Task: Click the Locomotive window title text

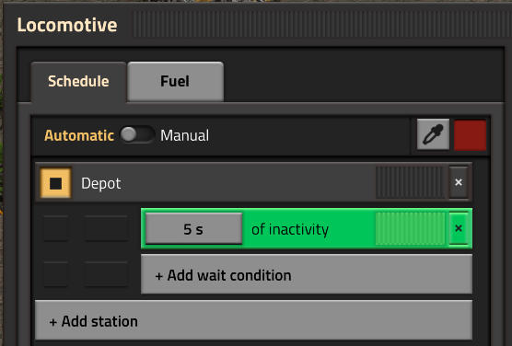Action: pos(67,25)
